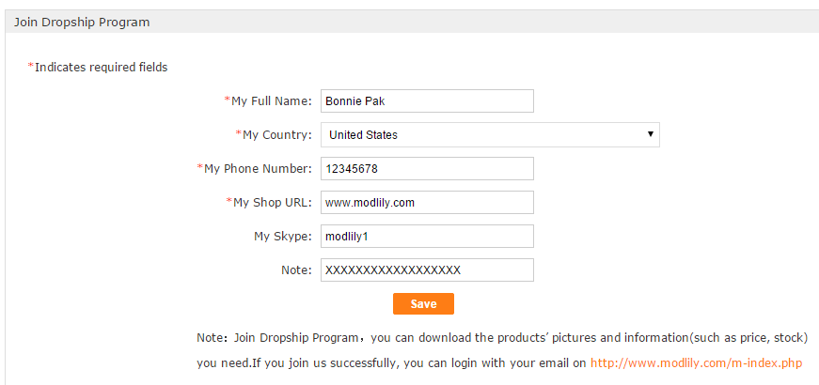Open the modlily m-index.php link
The image size is (819, 385).
tap(696, 362)
